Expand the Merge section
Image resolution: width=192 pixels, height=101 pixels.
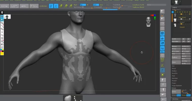click(174, 68)
